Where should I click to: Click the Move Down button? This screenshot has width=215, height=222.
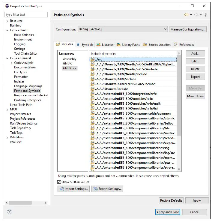point(195,96)
